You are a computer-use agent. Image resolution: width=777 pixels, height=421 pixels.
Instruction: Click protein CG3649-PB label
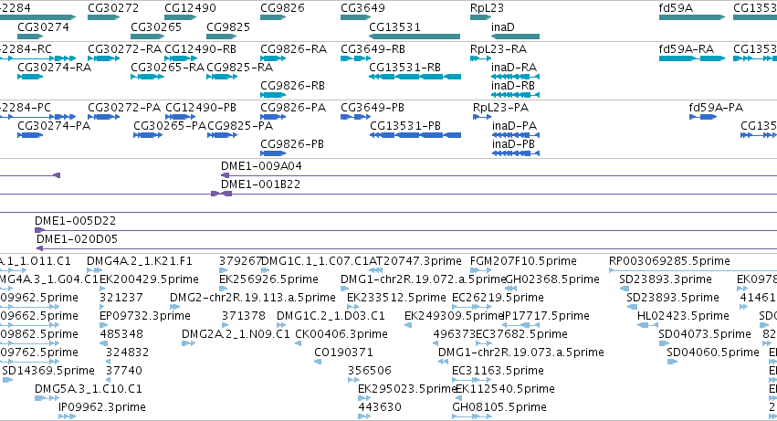click(x=373, y=108)
